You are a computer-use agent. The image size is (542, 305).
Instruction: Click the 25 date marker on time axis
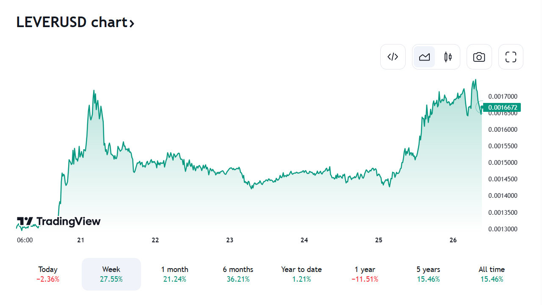pos(379,240)
